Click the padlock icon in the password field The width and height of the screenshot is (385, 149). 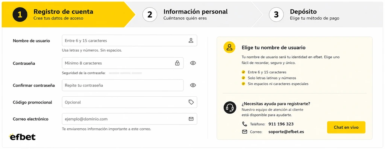[177, 63]
